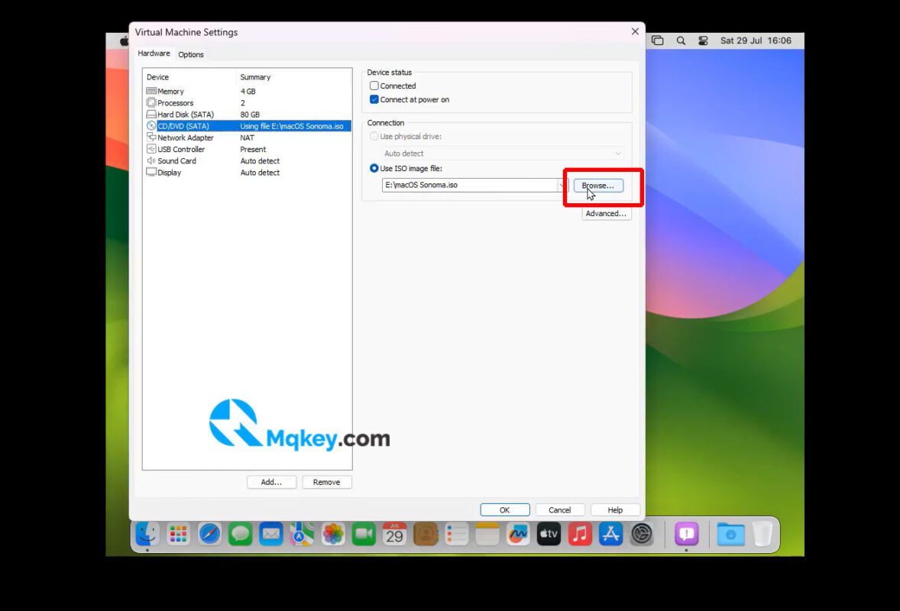Screen dimensions: 900x611
Task: Open Finder in the Dock
Action: click(x=147, y=534)
